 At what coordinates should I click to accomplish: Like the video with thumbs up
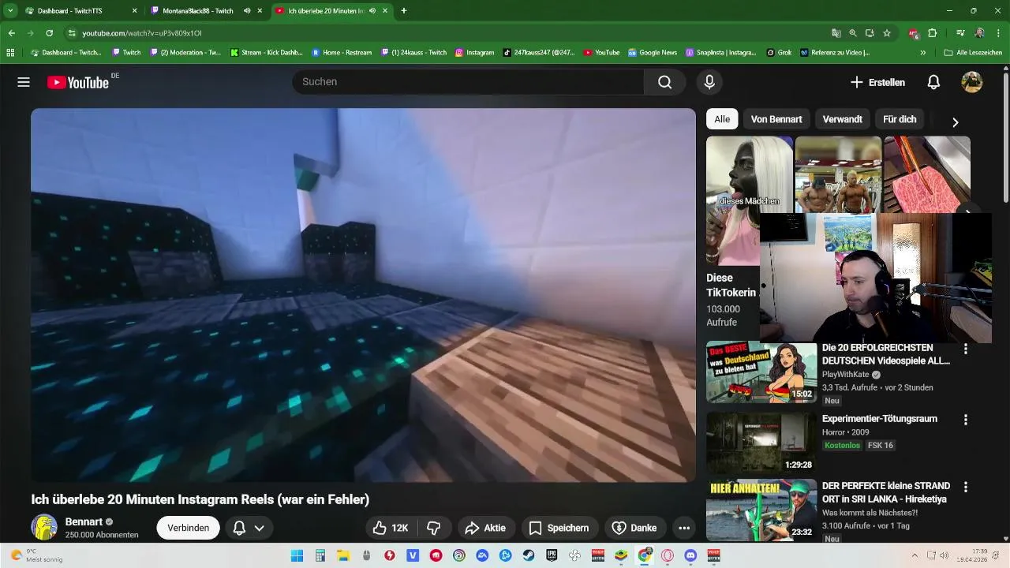pyautogui.click(x=391, y=528)
